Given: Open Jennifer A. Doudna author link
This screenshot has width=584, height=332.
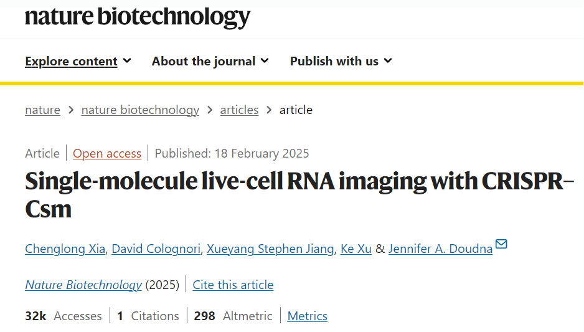Looking at the screenshot, I should pos(440,249).
